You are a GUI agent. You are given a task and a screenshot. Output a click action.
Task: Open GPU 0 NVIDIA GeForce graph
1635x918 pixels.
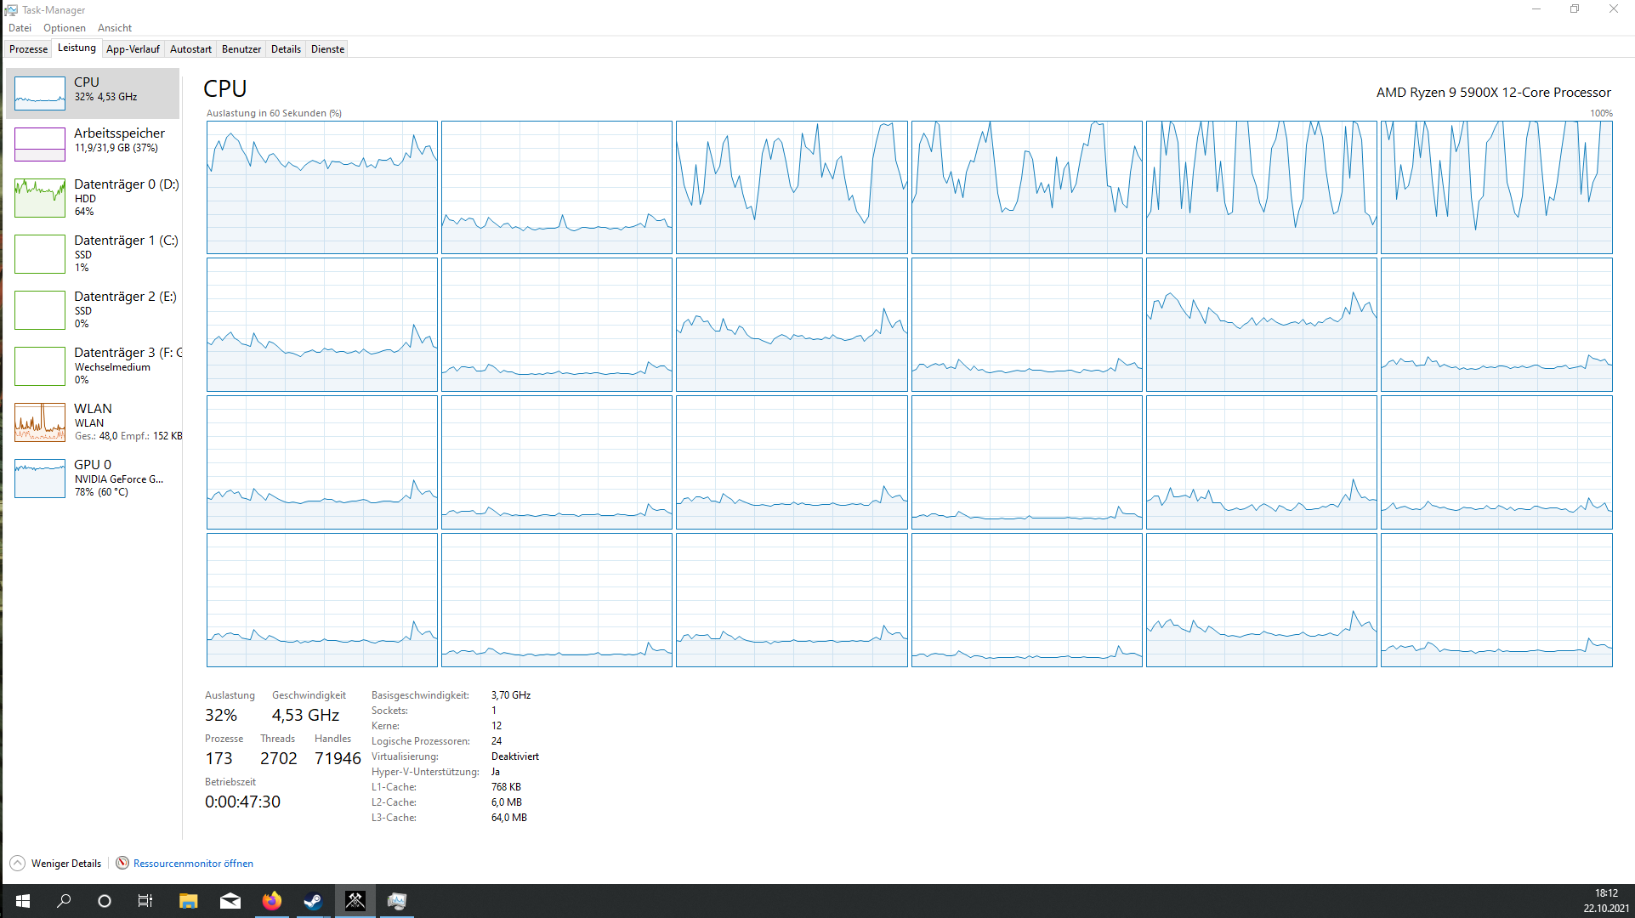pyautogui.click(x=40, y=478)
